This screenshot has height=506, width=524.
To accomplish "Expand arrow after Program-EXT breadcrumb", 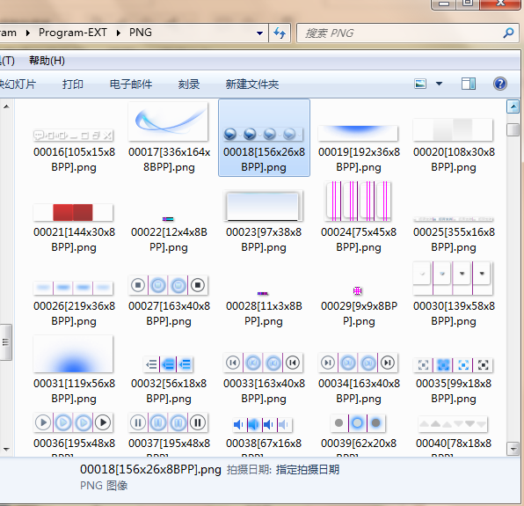I will 119,33.
